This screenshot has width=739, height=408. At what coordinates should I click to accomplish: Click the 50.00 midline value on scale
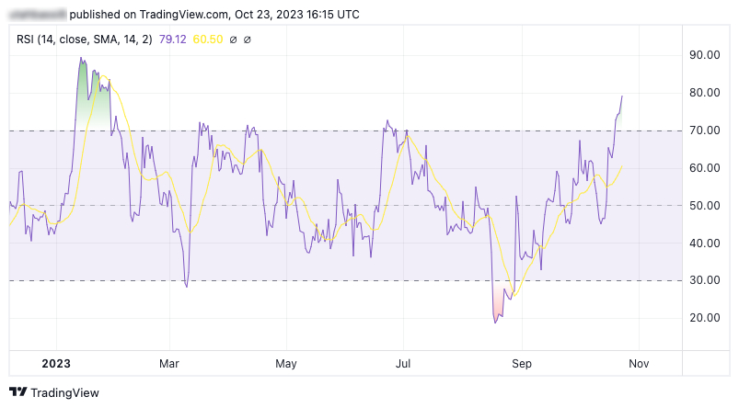(x=704, y=206)
